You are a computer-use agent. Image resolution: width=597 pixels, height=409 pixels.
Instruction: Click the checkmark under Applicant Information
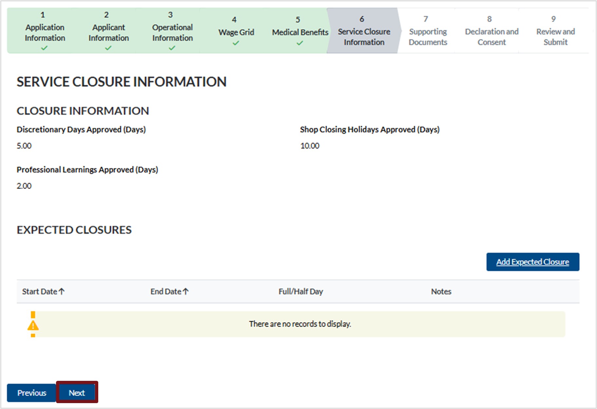tap(108, 48)
